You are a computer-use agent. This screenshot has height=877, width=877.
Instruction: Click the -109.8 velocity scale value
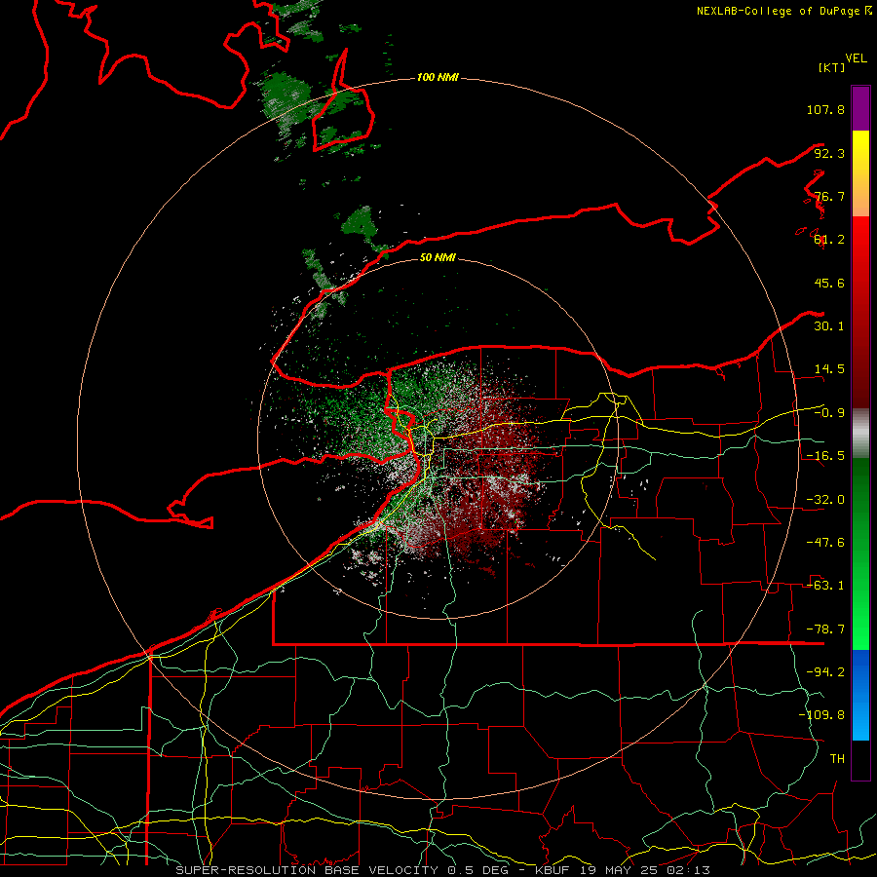(822, 715)
